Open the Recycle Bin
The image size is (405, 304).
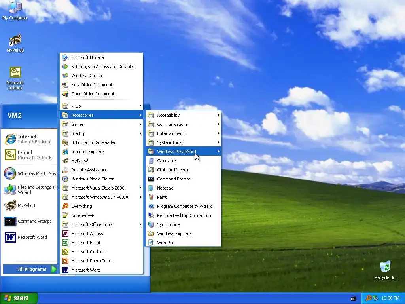tap(385, 270)
